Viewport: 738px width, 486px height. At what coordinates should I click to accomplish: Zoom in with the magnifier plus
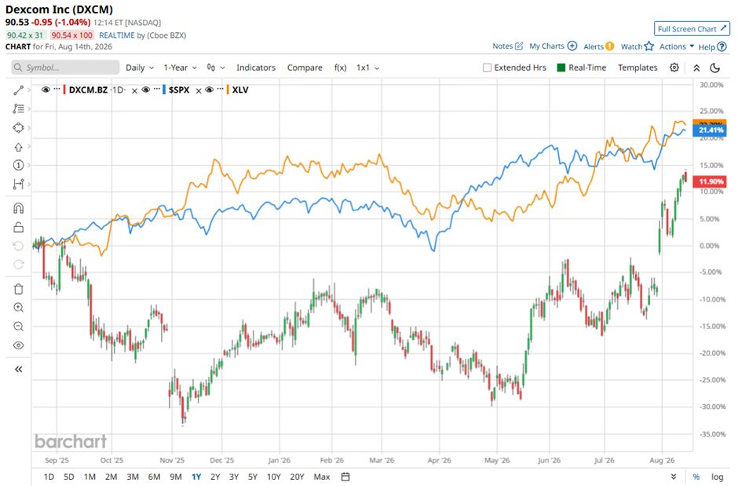(18, 308)
